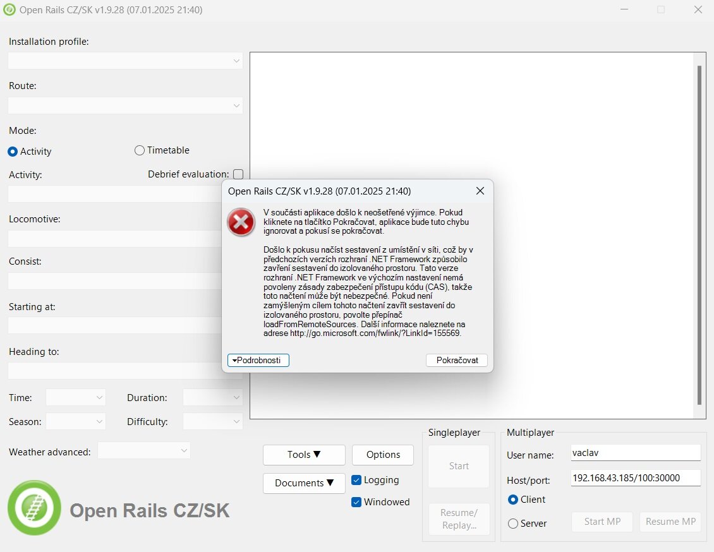Screen dimensions: 714x552
Task: Open the Duration dropdown
Action: (x=213, y=397)
